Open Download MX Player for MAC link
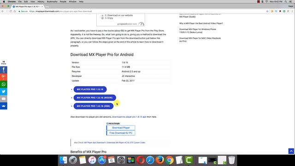 coord(200,40)
